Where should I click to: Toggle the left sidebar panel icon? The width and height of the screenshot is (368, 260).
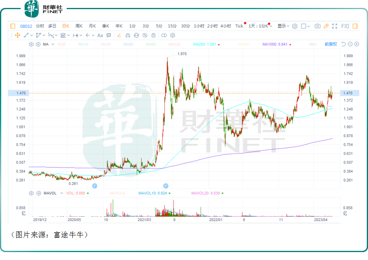13,26
